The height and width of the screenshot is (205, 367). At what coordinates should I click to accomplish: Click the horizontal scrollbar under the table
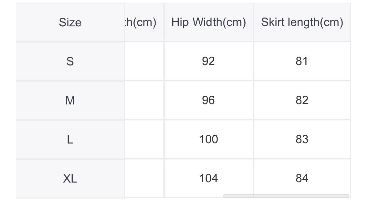click(286, 196)
